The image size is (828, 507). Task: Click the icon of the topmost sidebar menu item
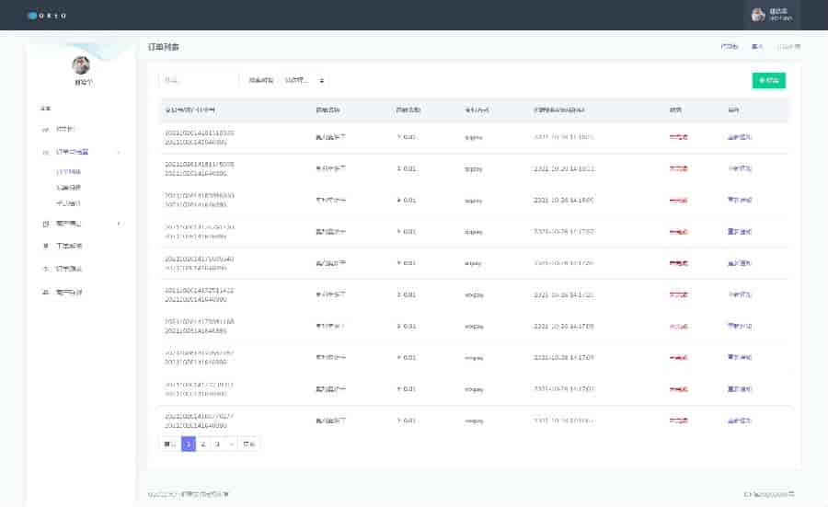tap(47, 129)
